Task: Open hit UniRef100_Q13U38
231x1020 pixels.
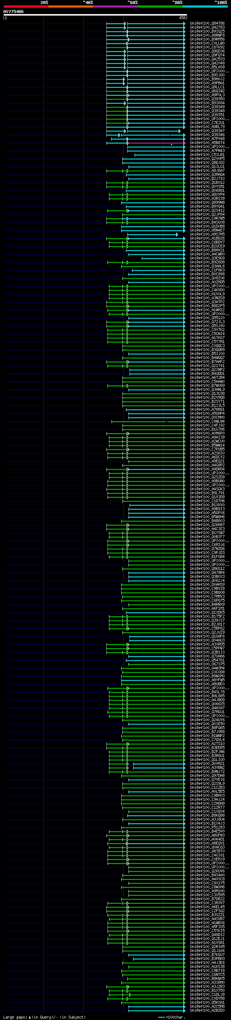Action: (207, 394)
